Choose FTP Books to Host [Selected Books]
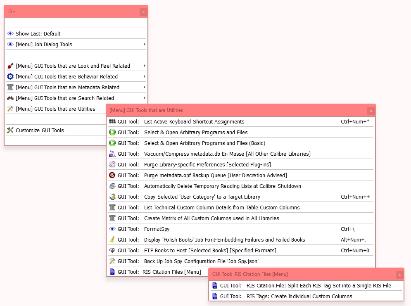Viewport: 411px width, 306px height. (x=241, y=251)
